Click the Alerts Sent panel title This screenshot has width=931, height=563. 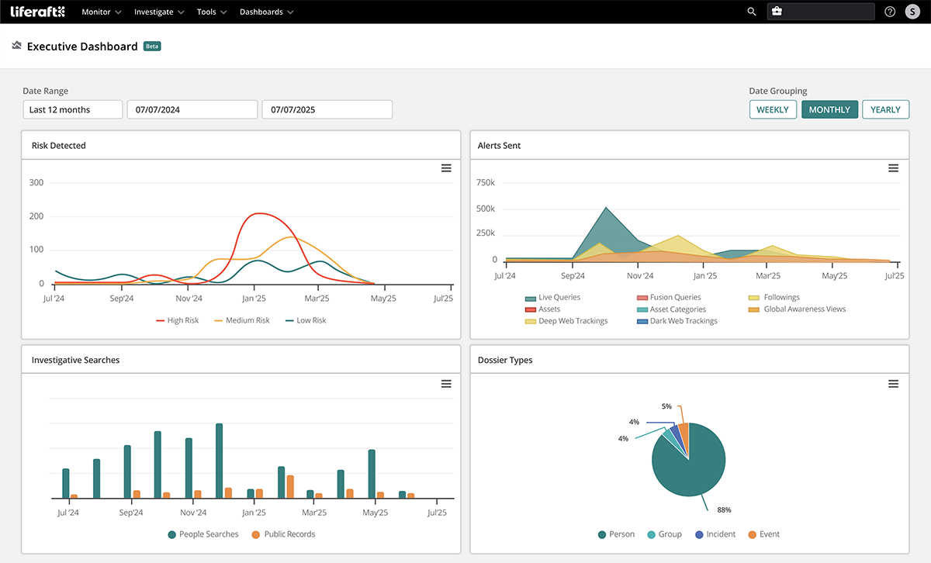click(x=500, y=145)
